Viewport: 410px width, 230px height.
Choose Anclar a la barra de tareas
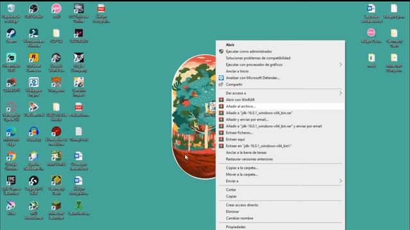(281, 153)
